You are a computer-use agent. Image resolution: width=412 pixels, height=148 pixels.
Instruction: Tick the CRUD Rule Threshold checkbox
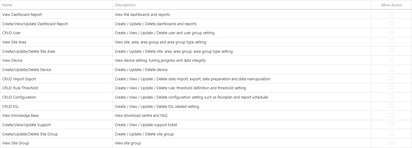tap(392, 87)
